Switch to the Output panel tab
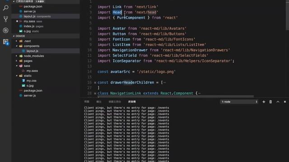This screenshot has height=162, width=289. pyautogui.click(x=99, y=102)
